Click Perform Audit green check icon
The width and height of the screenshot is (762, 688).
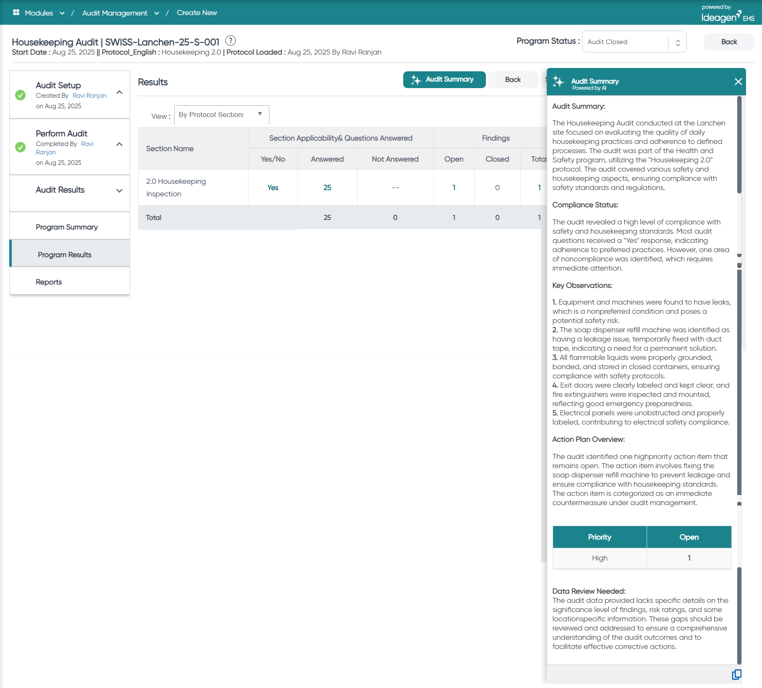[x=20, y=147]
